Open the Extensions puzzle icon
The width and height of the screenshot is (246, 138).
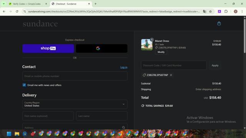tap(226, 11)
